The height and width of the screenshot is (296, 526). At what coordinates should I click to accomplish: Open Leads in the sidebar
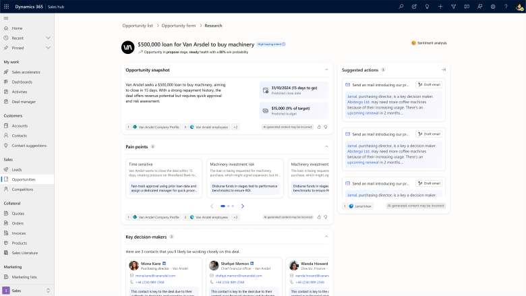pyautogui.click(x=16, y=170)
